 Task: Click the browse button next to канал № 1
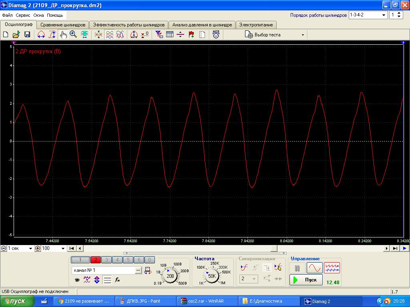click(138, 270)
